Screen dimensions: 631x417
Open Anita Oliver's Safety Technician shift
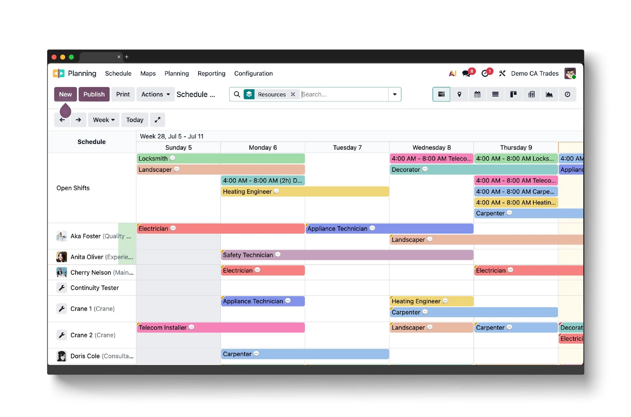pos(347,255)
